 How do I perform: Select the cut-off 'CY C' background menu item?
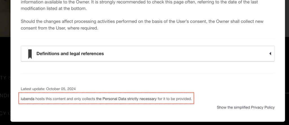pyautogui.click(x=5, y=113)
